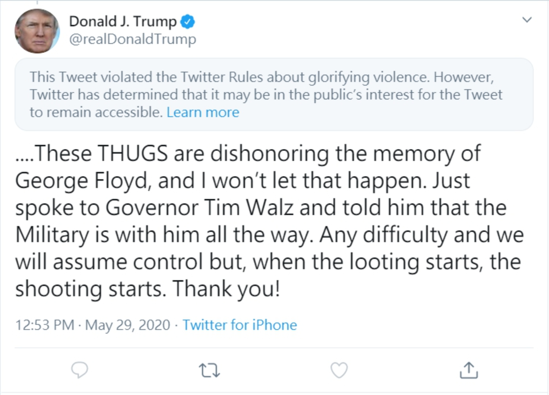Screen dimensions: 549x395
Task: Click the Twitter for iPhone source link
Action: [x=240, y=325]
